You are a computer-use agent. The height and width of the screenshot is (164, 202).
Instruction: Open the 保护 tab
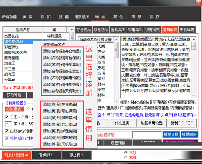[x=45, y=17]
